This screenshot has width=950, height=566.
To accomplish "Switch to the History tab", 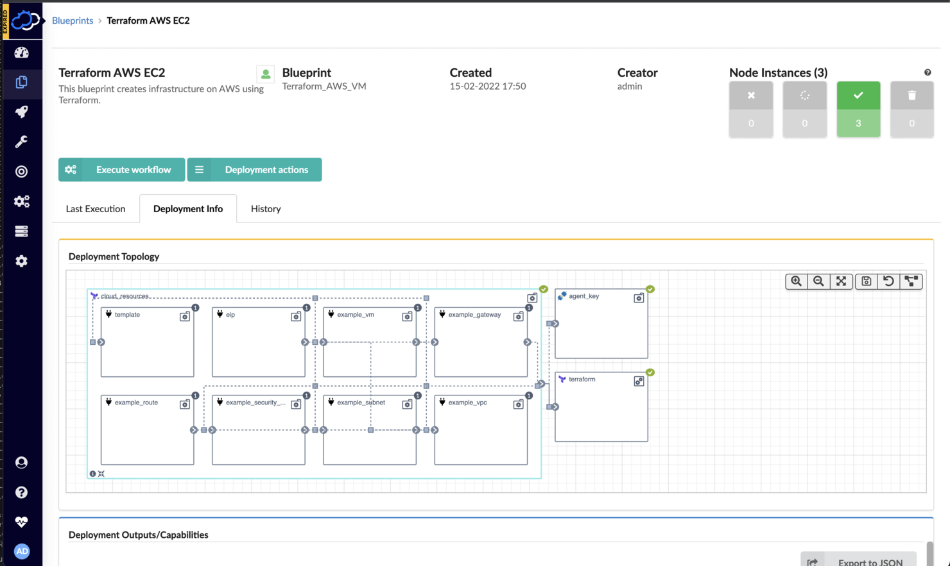I will pos(265,208).
